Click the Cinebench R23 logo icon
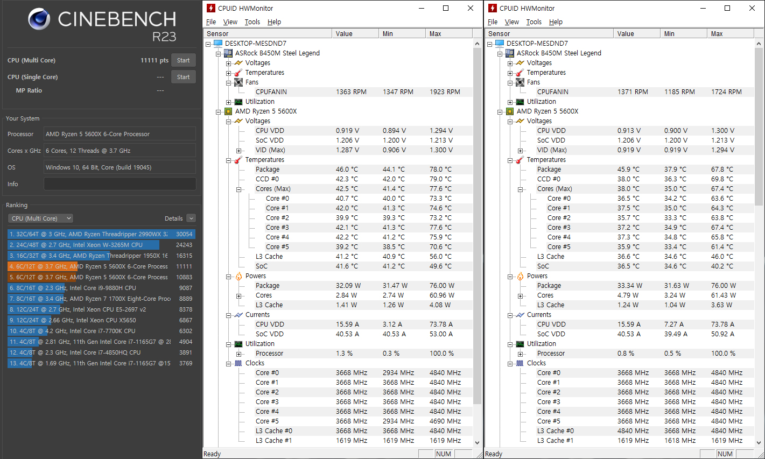 coord(39,20)
